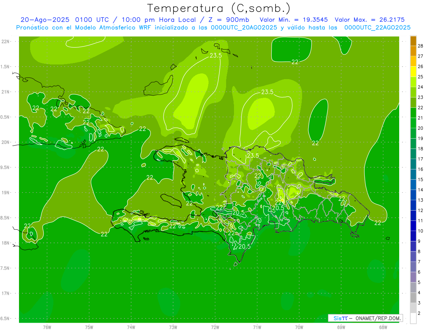Click the '0000UTC_22AGO2025' valid-until time

[377, 28]
